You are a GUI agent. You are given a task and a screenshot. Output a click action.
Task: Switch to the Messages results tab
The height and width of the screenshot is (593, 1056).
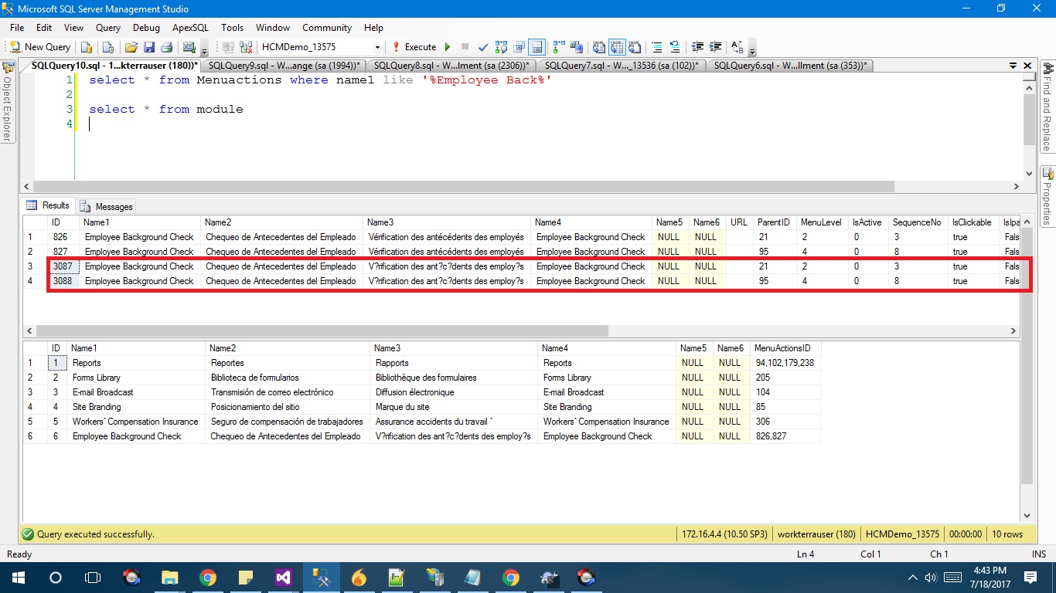(107, 206)
